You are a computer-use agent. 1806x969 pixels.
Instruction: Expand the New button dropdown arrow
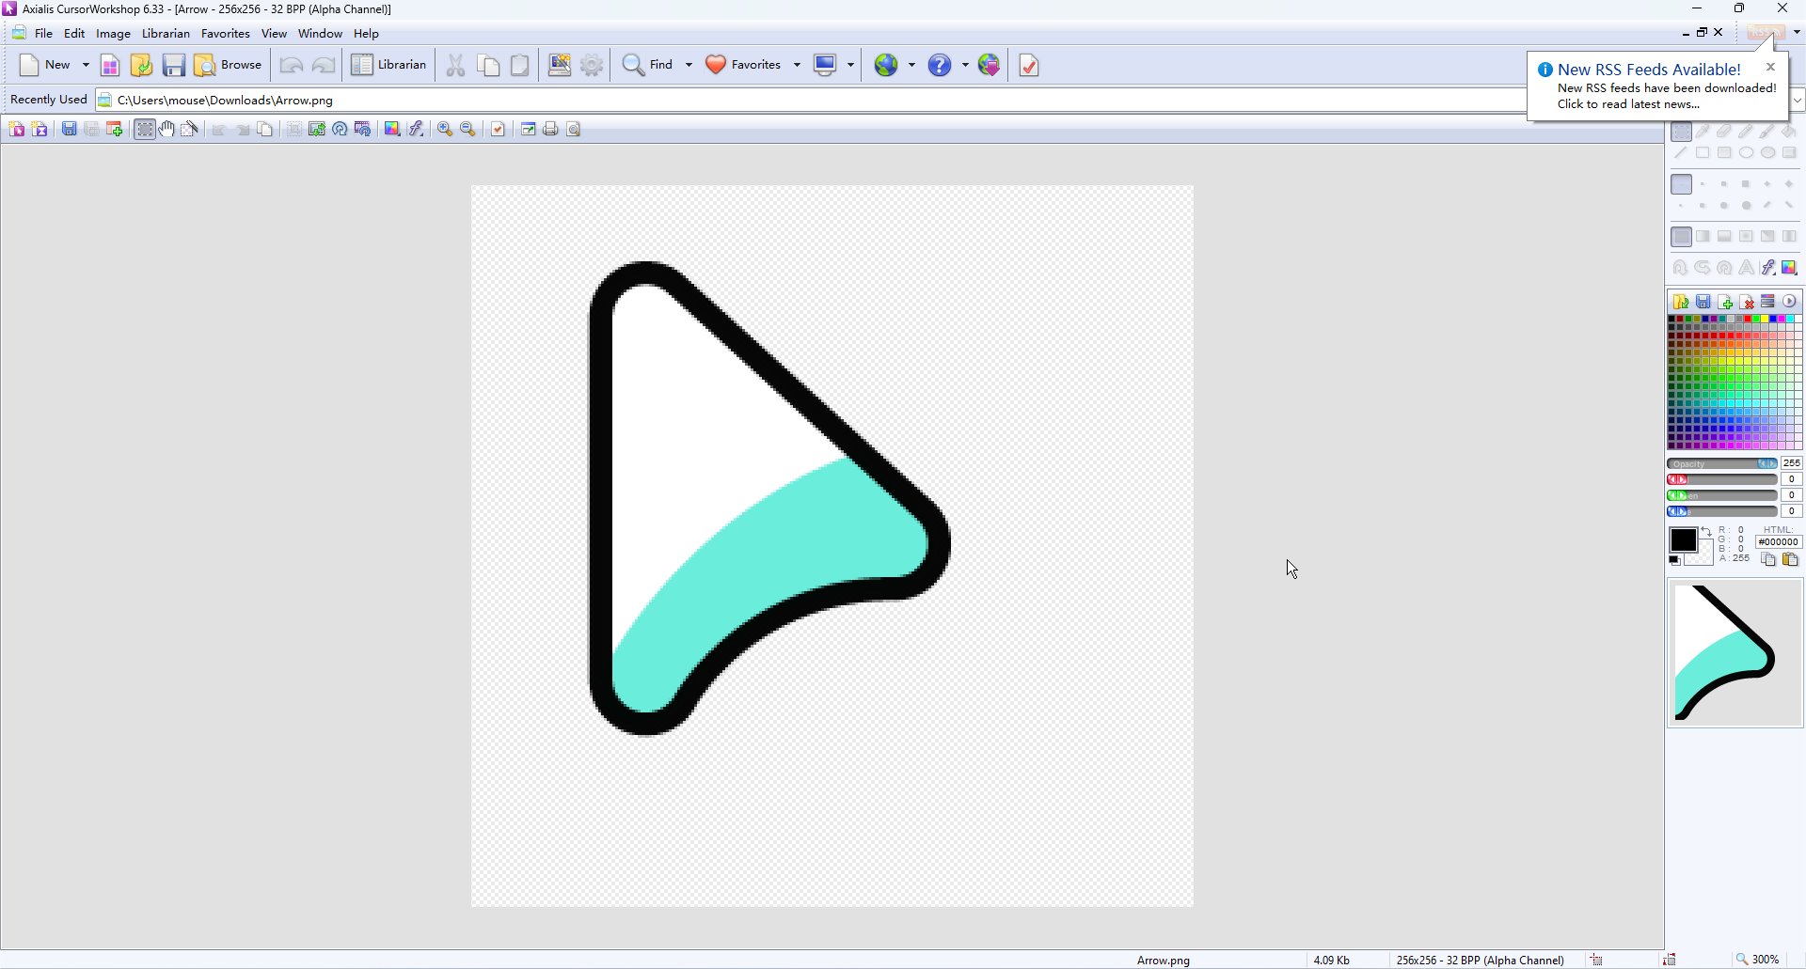pyautogui.click(x=86, y=65)
